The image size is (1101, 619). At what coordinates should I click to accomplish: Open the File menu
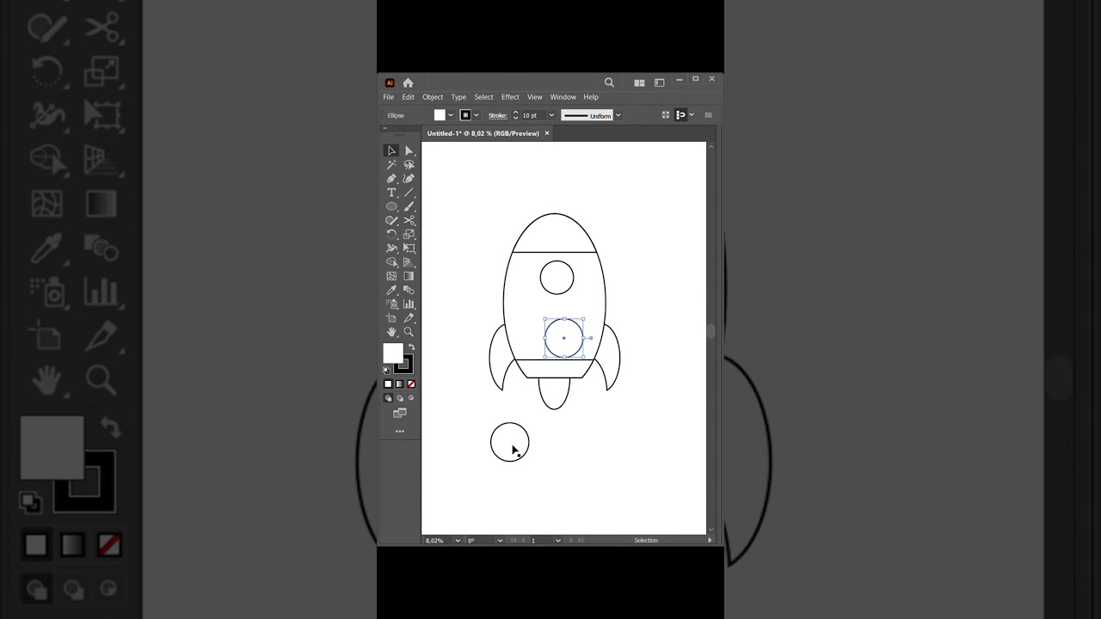[389, 97]
